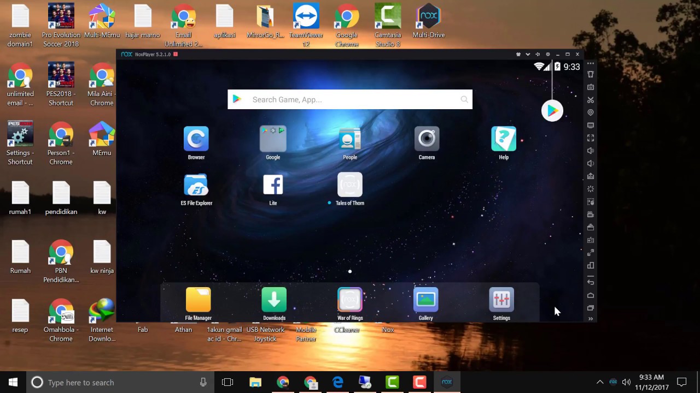Select Google Chrome desktop shortcut
The width and height of the screenshot is (700, 393).
pyautogui.click(x=347, y=25)
